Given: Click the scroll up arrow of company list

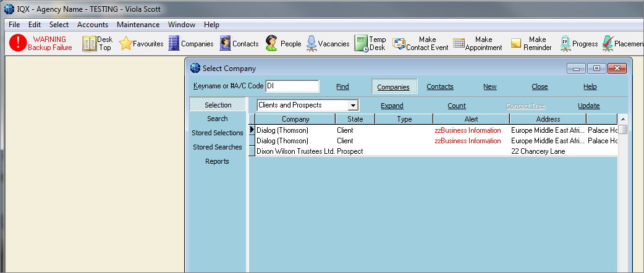Looking at the screenshot, I should coord(622,119).
